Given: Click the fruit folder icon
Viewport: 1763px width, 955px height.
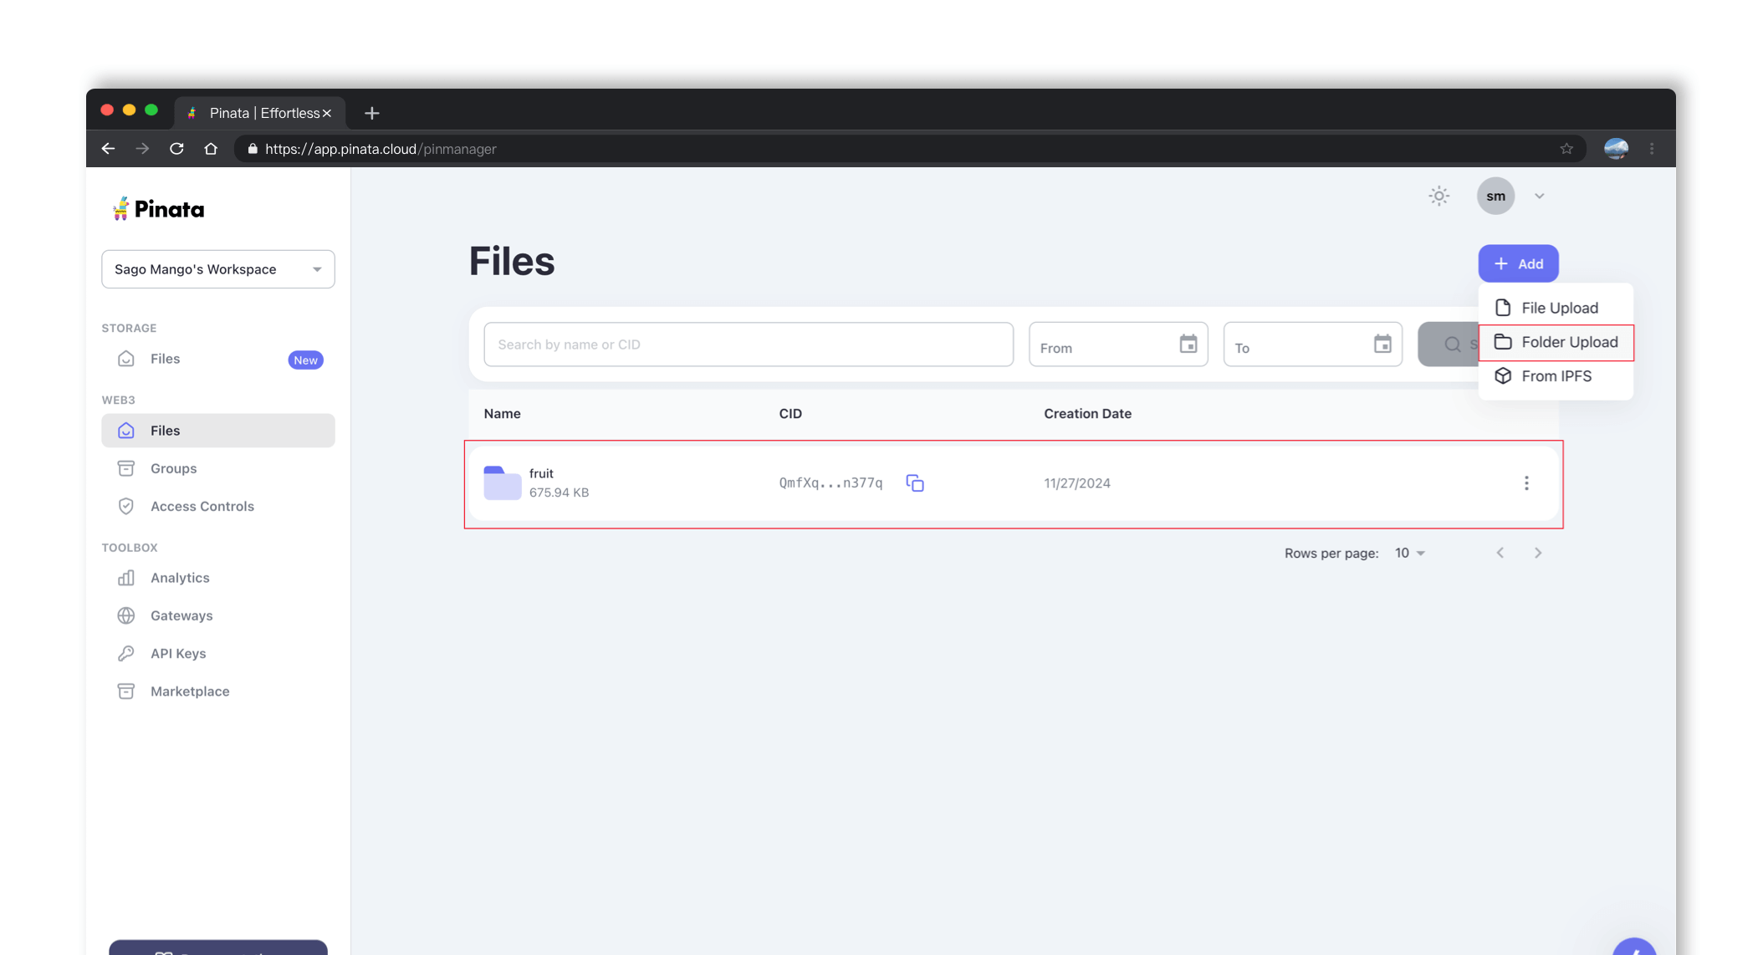Looking at the screenshot, I should pyautogui.click(x=503, y=483).
